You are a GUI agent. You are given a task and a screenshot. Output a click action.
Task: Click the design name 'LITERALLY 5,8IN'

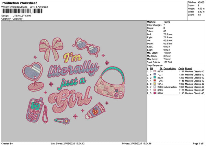22,16
